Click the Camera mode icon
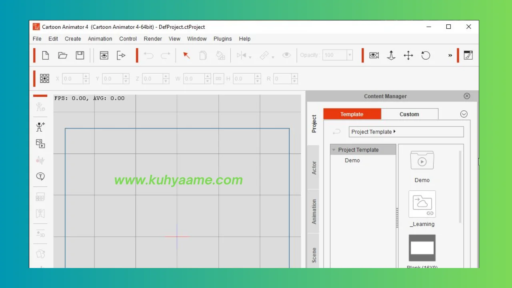This screenshot has height=288, width=512. click(x=374, y=55)
